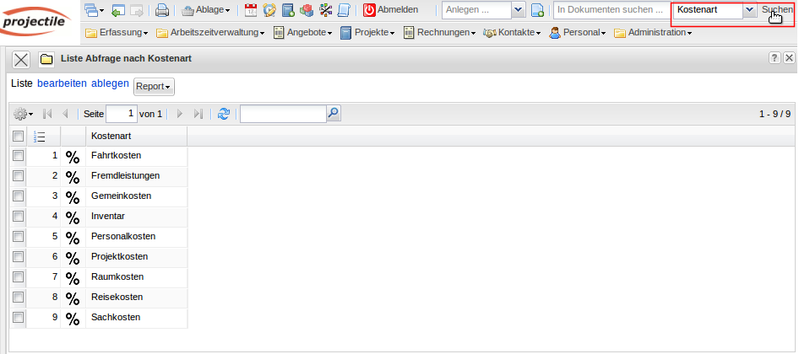Open the windows overview dropdown icon
The height and width of the screenshot is (354, 799).
pos(94,9)
